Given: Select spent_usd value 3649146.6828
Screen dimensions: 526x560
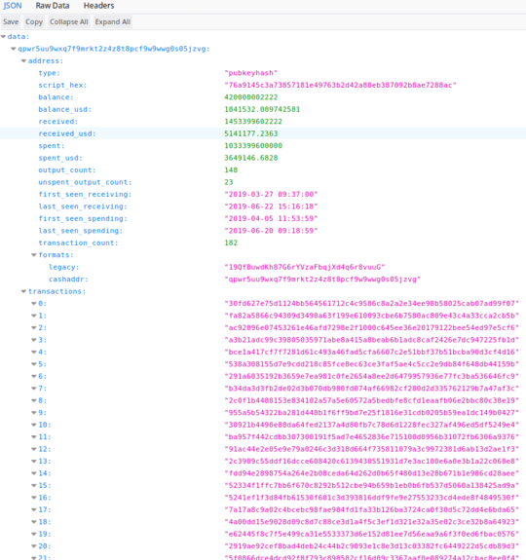Looking at the screenshot, I should click(251, 158).
